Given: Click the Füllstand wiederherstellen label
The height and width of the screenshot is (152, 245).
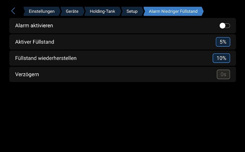Looking at the screenshot, I should click(46, 58).
